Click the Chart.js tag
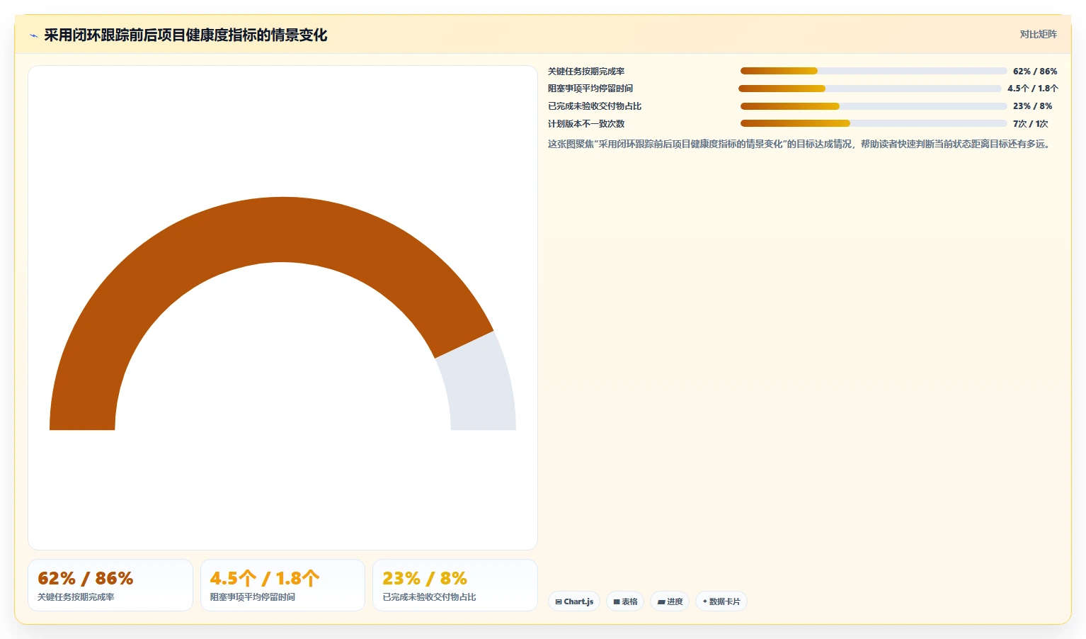This screenshot has width=1086, height=639. [574, 601]
